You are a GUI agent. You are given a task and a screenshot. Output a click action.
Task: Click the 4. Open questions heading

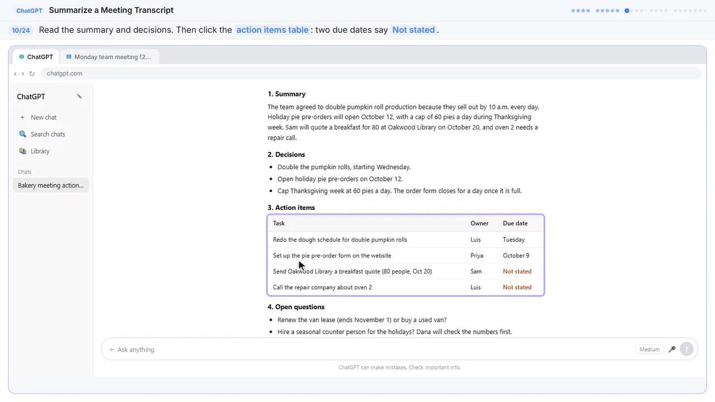(x=296, y=307)
